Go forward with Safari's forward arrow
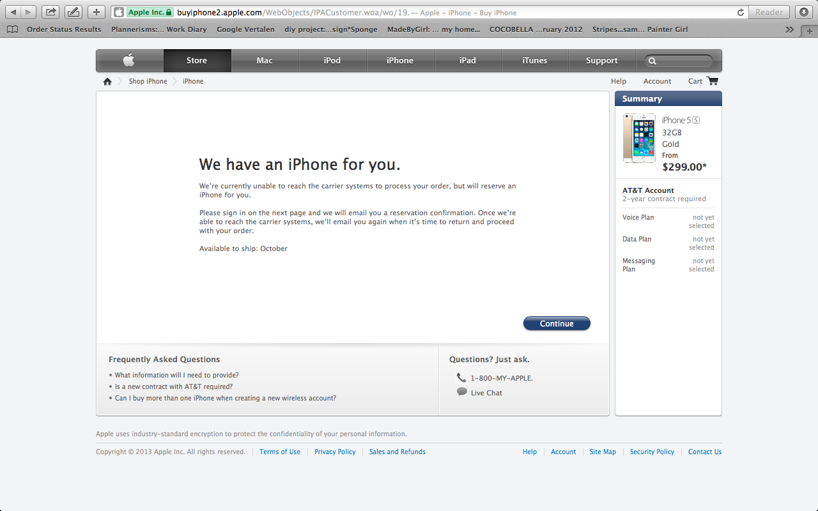 [29, 12]
